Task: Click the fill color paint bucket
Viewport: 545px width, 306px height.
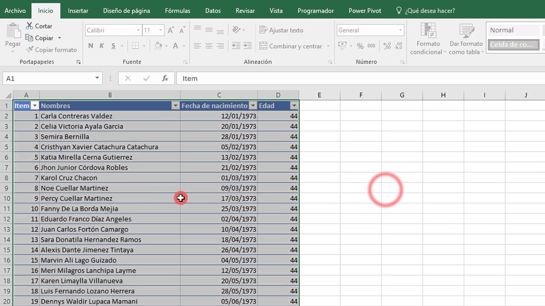Action: pyautogui.click(x=158, y=46)
